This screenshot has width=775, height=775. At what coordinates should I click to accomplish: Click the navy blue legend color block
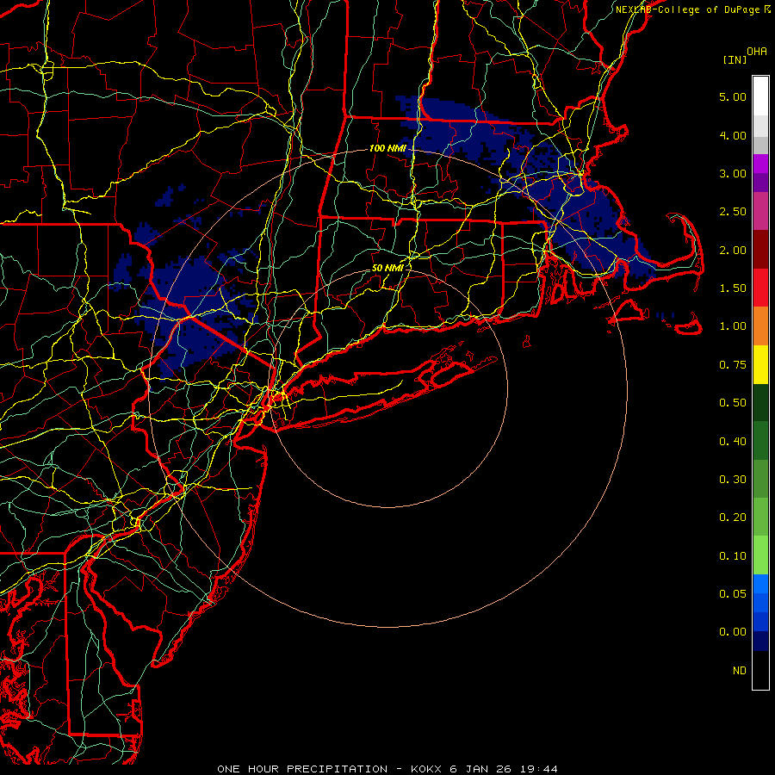pos(760,642)
